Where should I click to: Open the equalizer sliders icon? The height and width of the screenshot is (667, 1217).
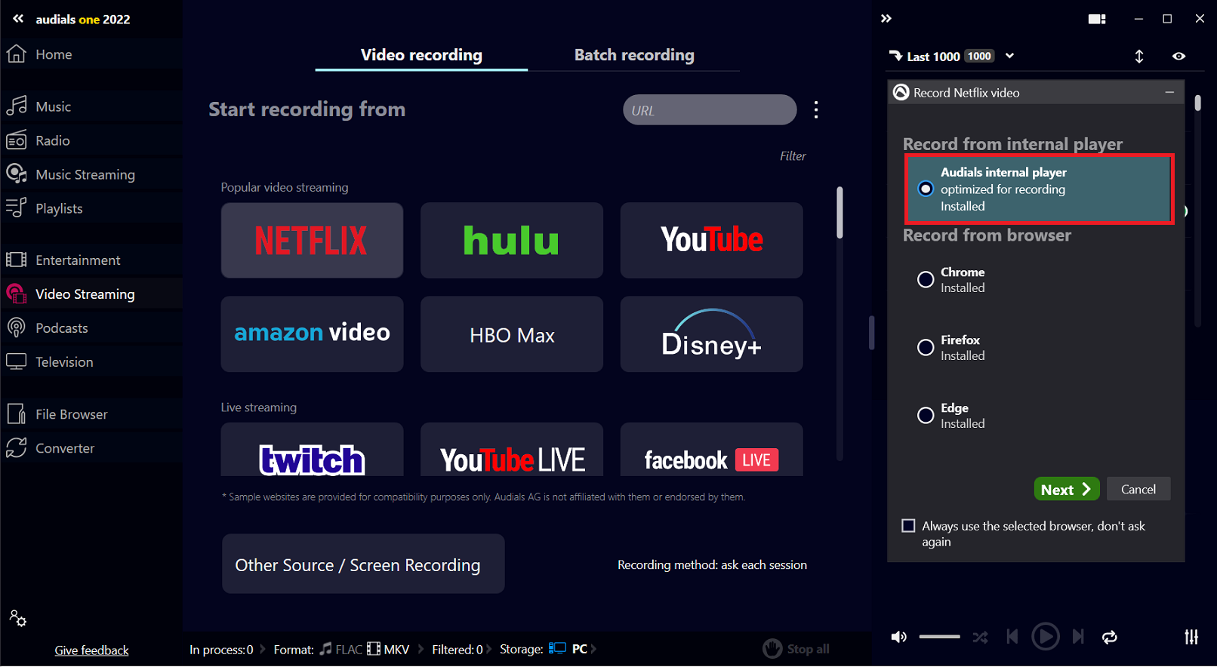coord(1191,637)
